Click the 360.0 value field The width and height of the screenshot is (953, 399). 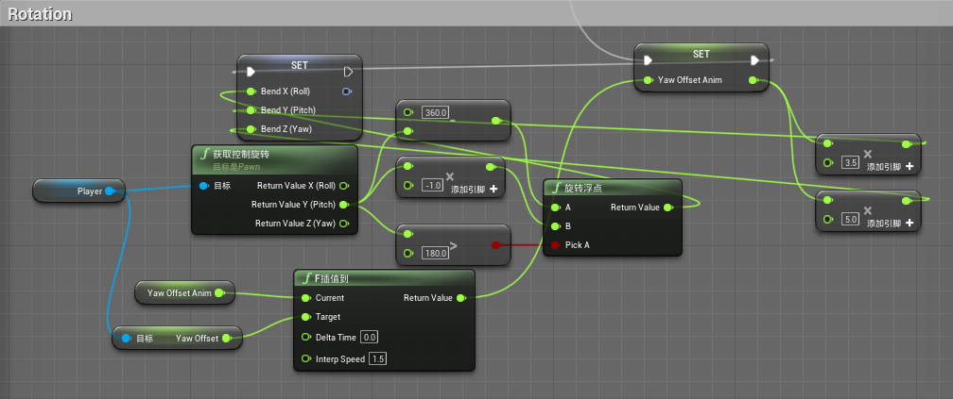[435, 113]
